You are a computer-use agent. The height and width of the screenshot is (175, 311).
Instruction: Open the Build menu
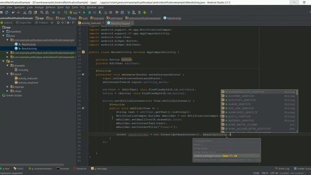click(60, 7)
